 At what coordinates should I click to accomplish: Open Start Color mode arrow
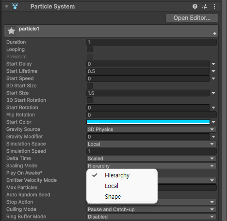[x=213, y=122]
